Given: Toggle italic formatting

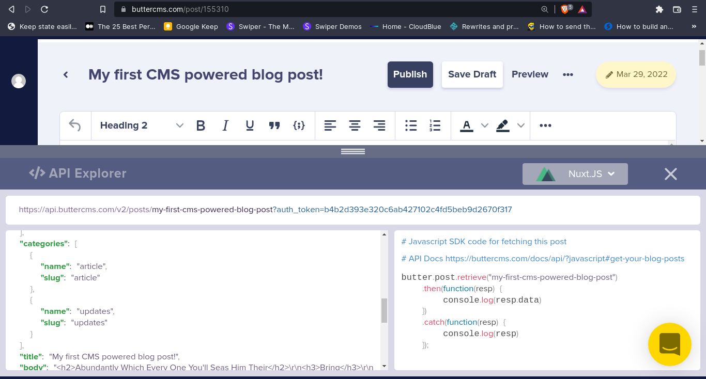Looking at the screenshot, I should click(225, 125).
